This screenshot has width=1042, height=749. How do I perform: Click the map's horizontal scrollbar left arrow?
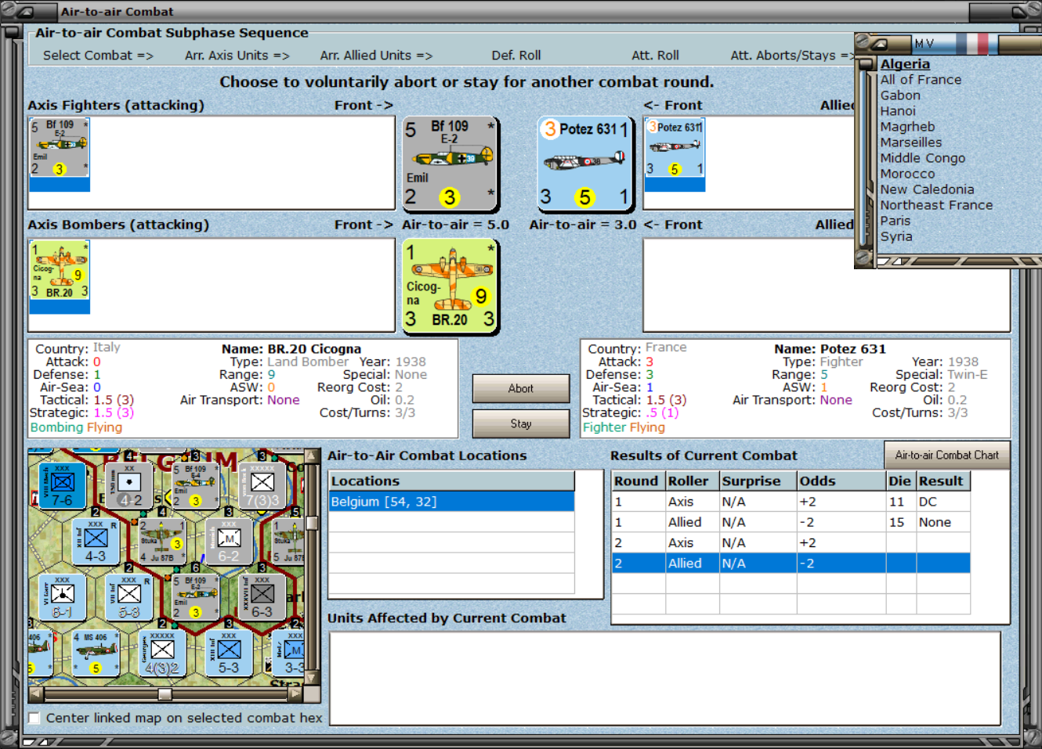(35, 693)
